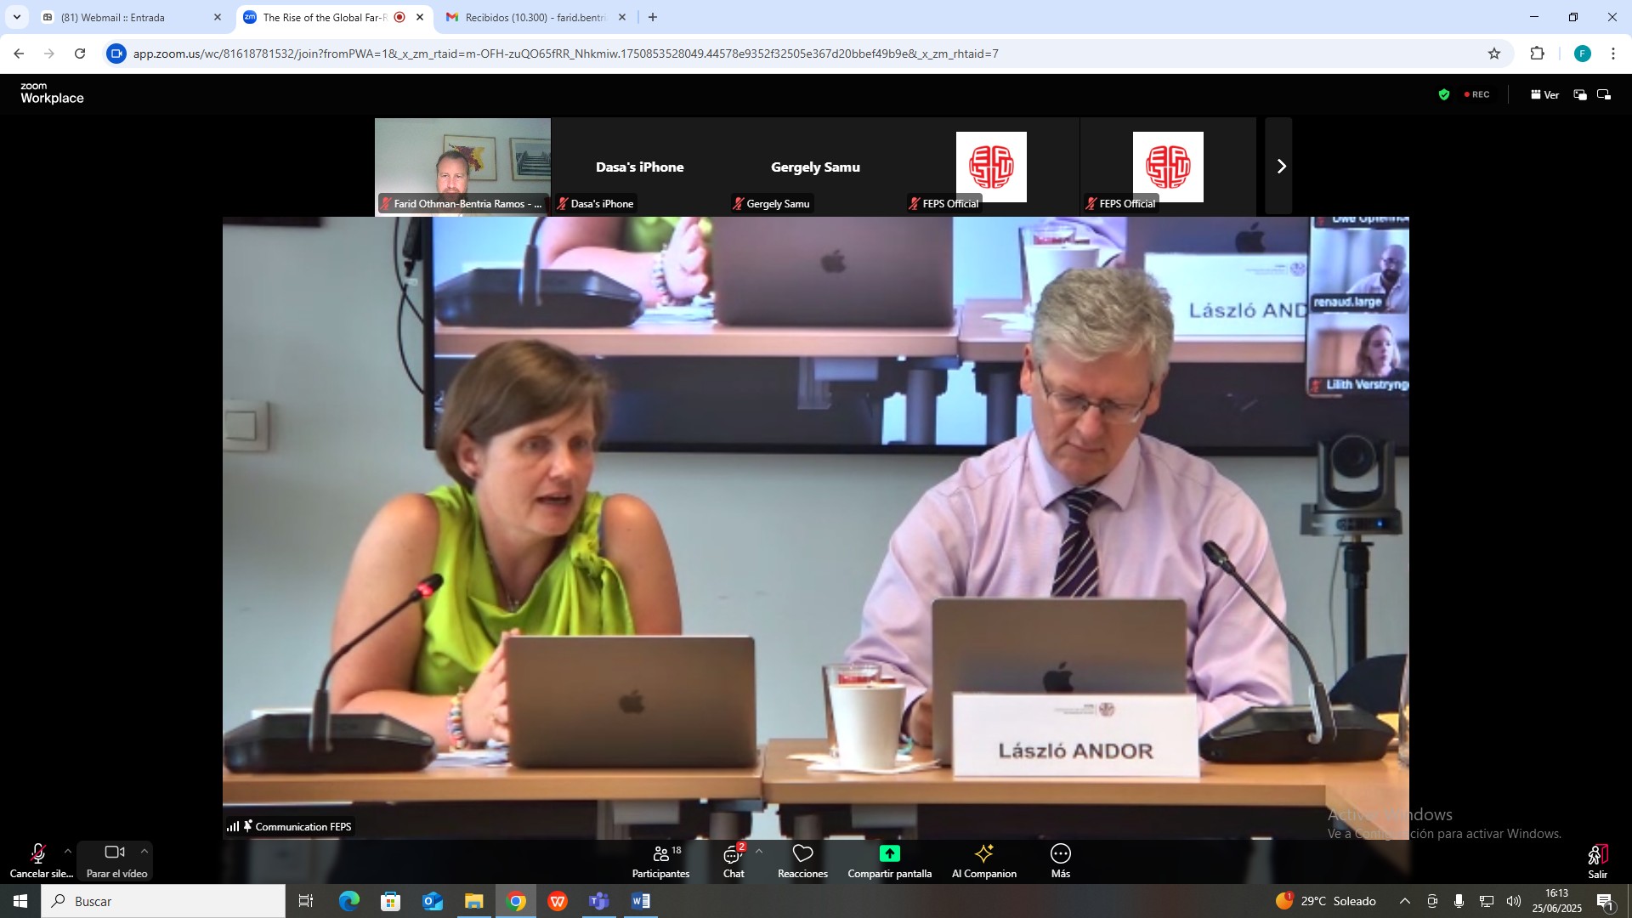This screenshot has width=1632, height=918.
Task: Expand the audio options arrow
Action: coord(68,851)
